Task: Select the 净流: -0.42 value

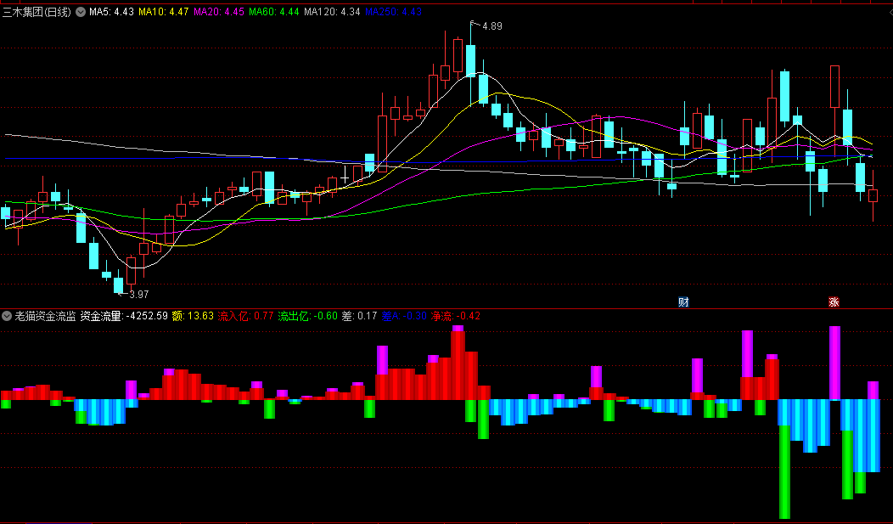Action: [456, 316]
